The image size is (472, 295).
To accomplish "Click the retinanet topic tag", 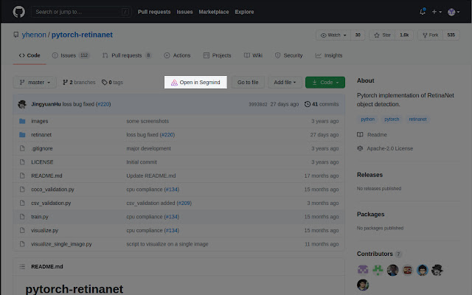I will click(x=418, y=119).
